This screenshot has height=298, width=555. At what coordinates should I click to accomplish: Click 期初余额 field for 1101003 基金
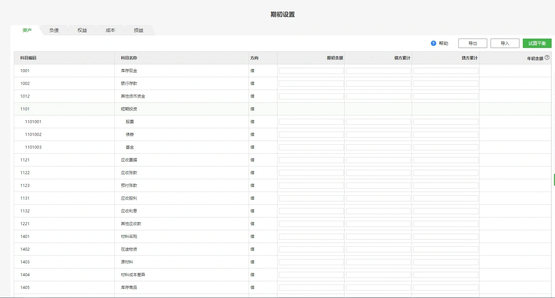click(311, 147)
